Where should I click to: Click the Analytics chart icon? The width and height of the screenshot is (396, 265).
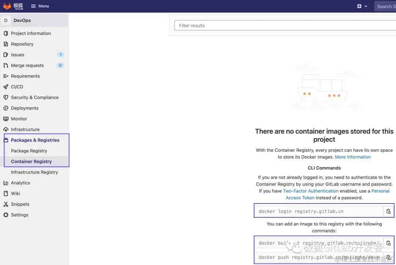click(6, 183)
